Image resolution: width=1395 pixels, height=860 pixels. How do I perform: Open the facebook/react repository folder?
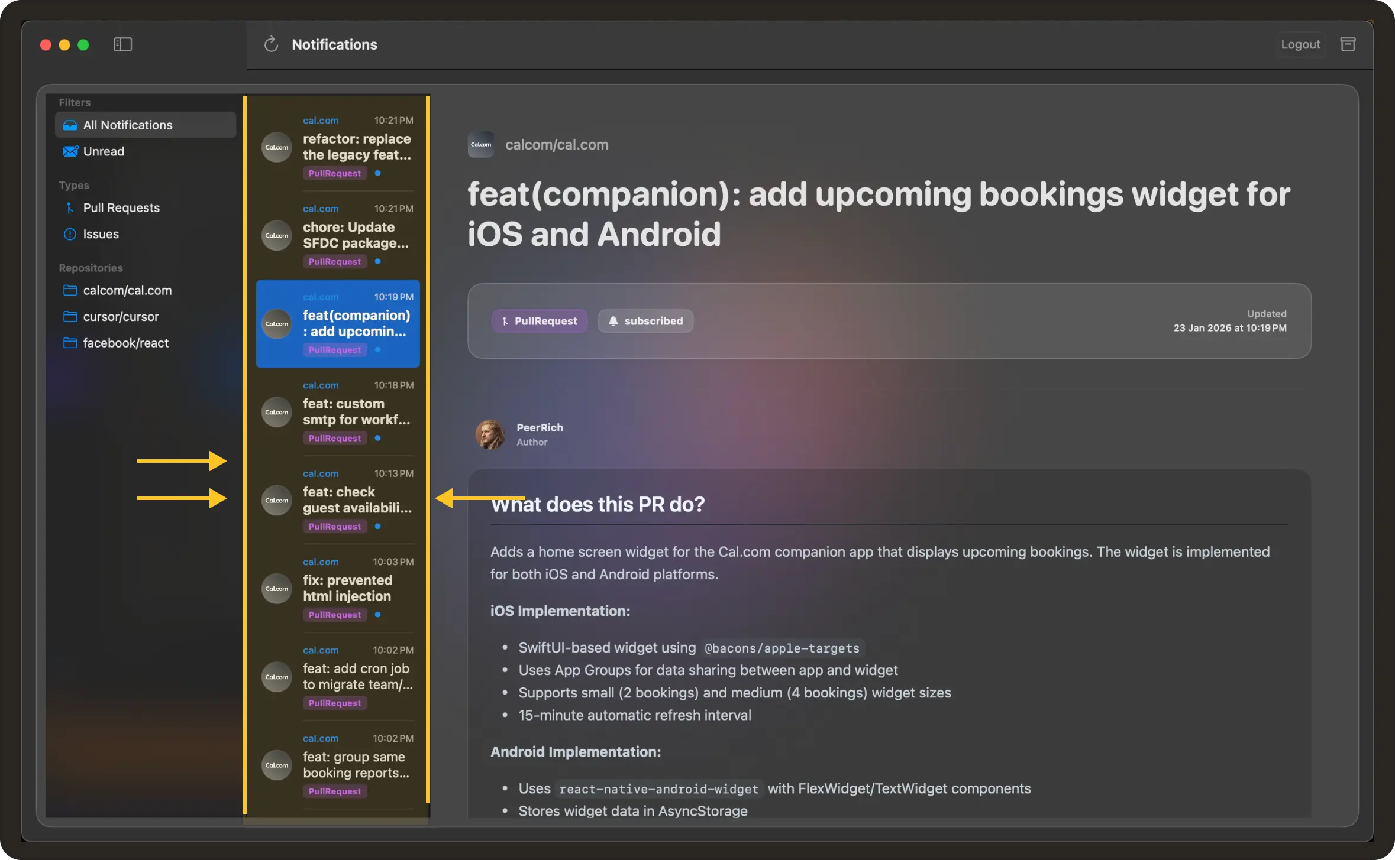(x=125, y=343)
